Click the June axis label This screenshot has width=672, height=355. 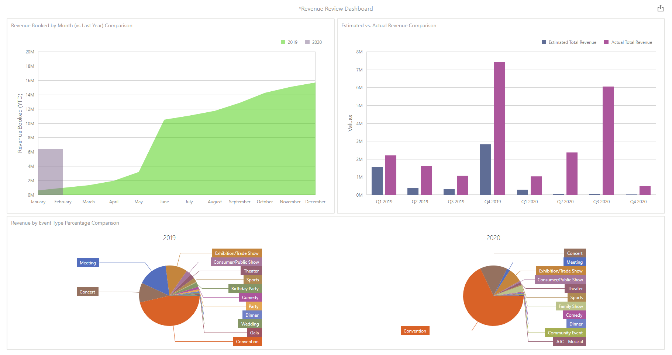[164, 202]
